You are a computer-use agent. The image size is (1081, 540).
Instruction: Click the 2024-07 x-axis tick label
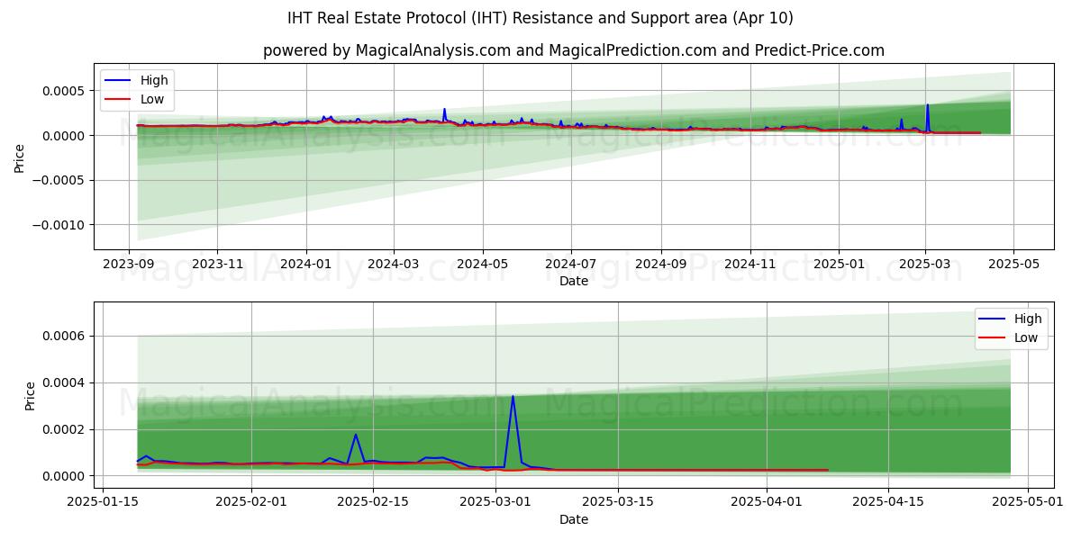pyautogui.click(x=571, y=264)
